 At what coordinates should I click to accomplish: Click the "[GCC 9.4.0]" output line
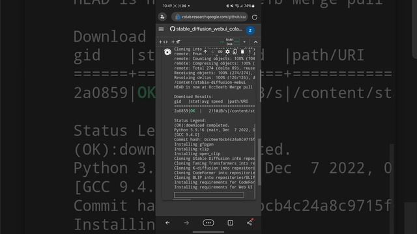click(x=187, y=135)
